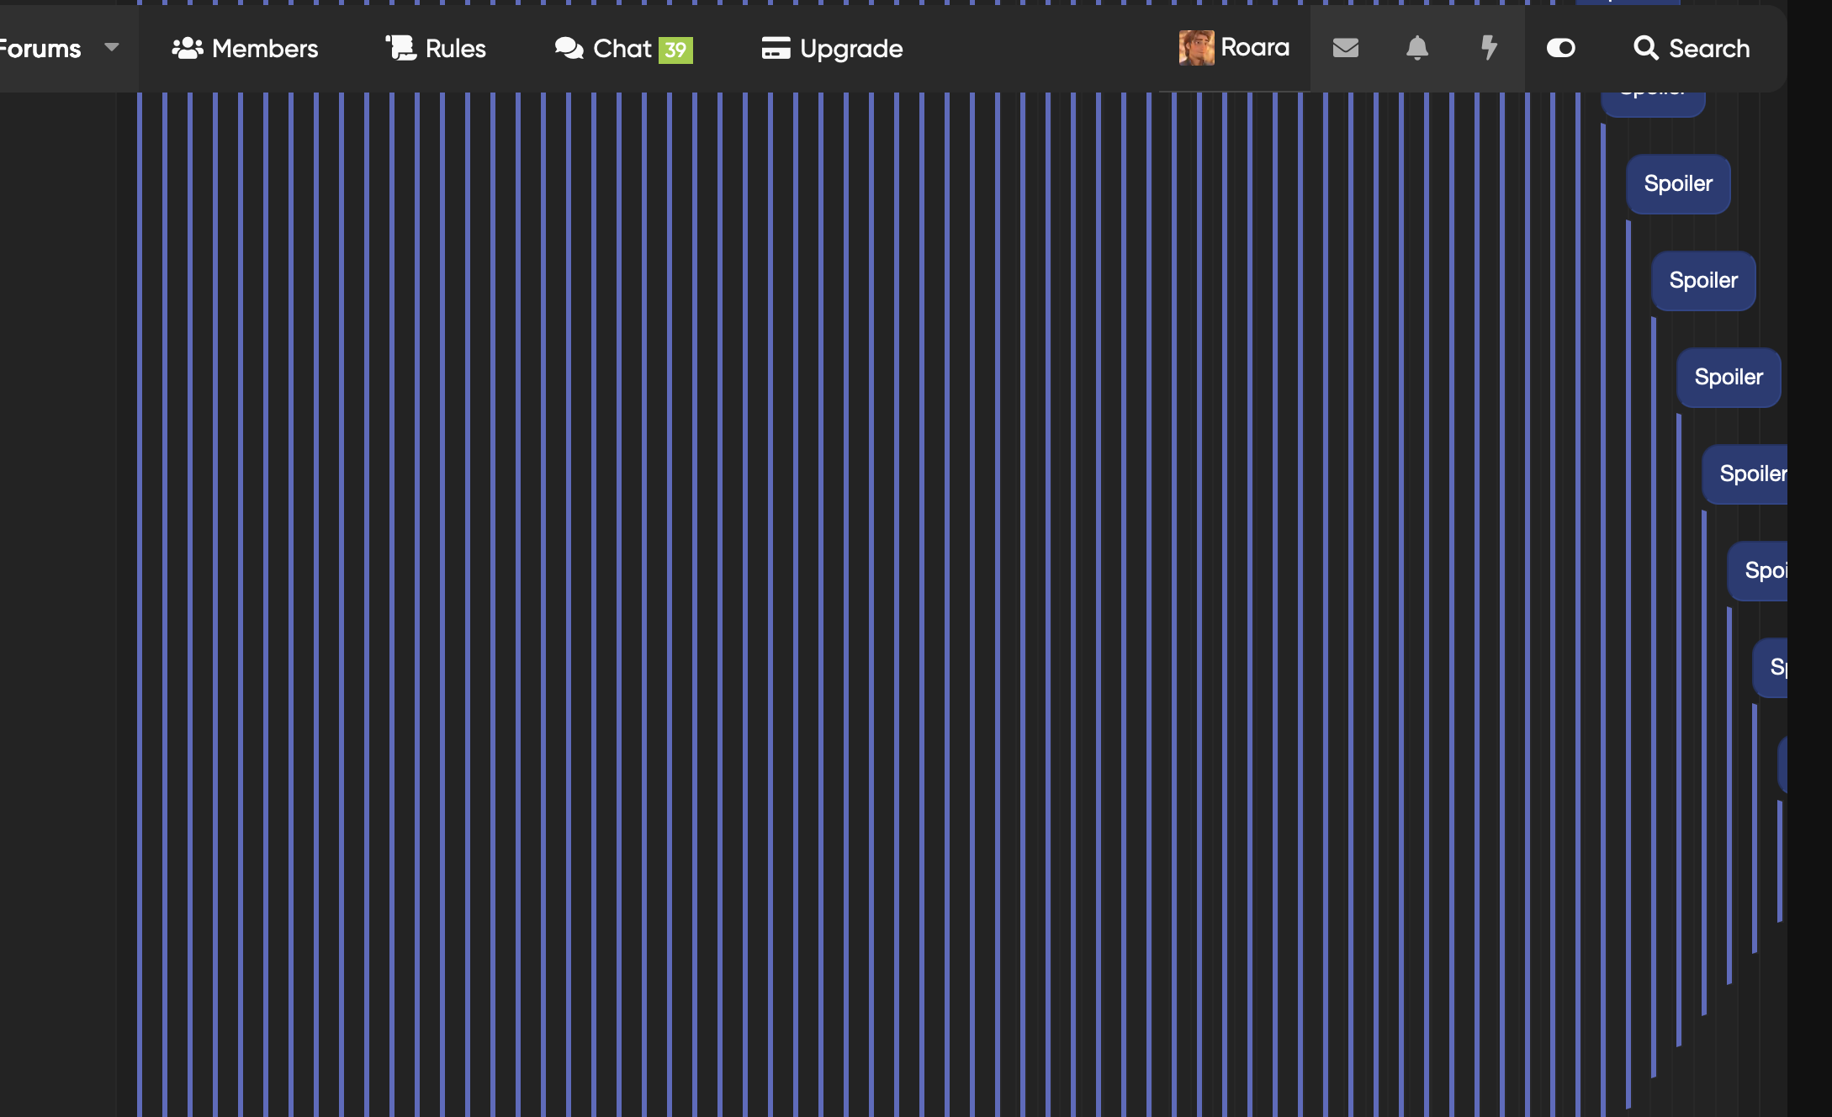Click Roara's avatar picture
This screenshot has height=1117, width=1832.
tap(1196, 48)
